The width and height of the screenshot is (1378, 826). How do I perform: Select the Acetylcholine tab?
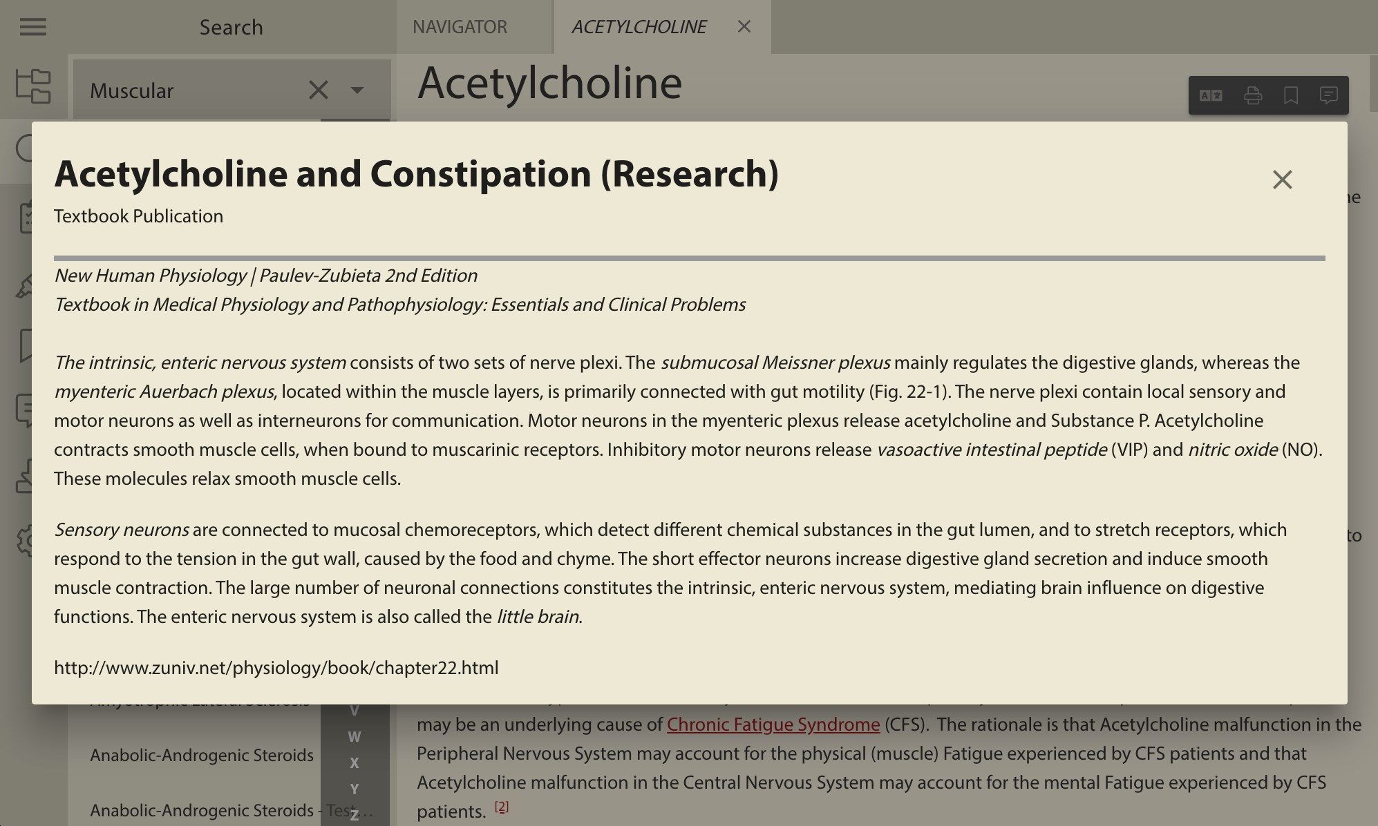pyautogui.click(x=639, y=27)
